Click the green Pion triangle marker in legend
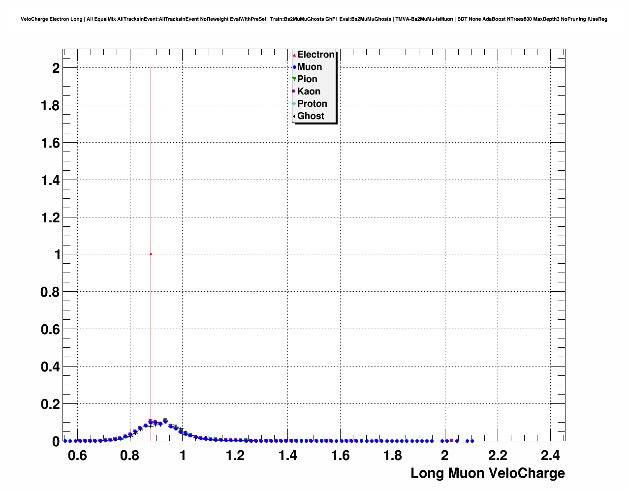628x490 pixels. point(294,79)
